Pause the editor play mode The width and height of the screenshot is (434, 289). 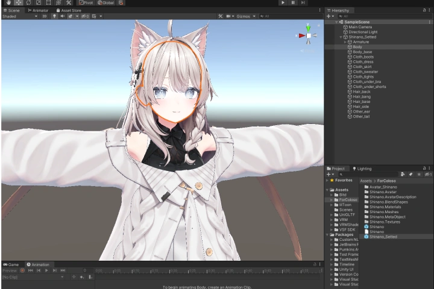coord(293,2)
